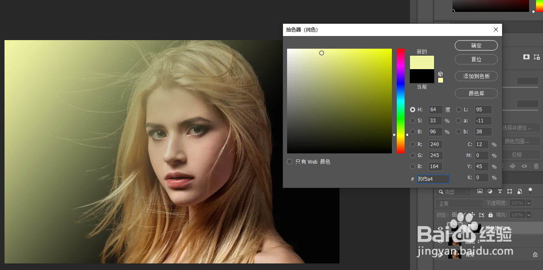The height and width of the screenshot is (270, 543).
Task: Select the G green radio button
Action: tap(412, 155)
